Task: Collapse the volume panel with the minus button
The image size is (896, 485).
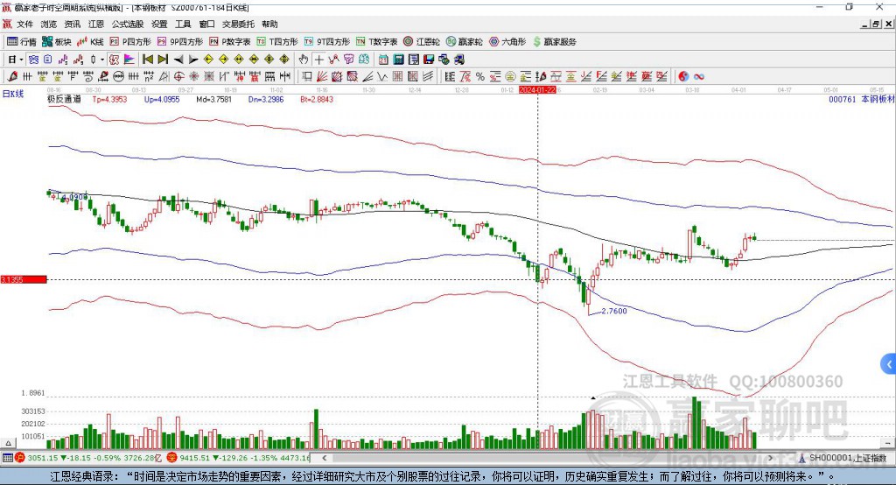Action: pos(888,443)
